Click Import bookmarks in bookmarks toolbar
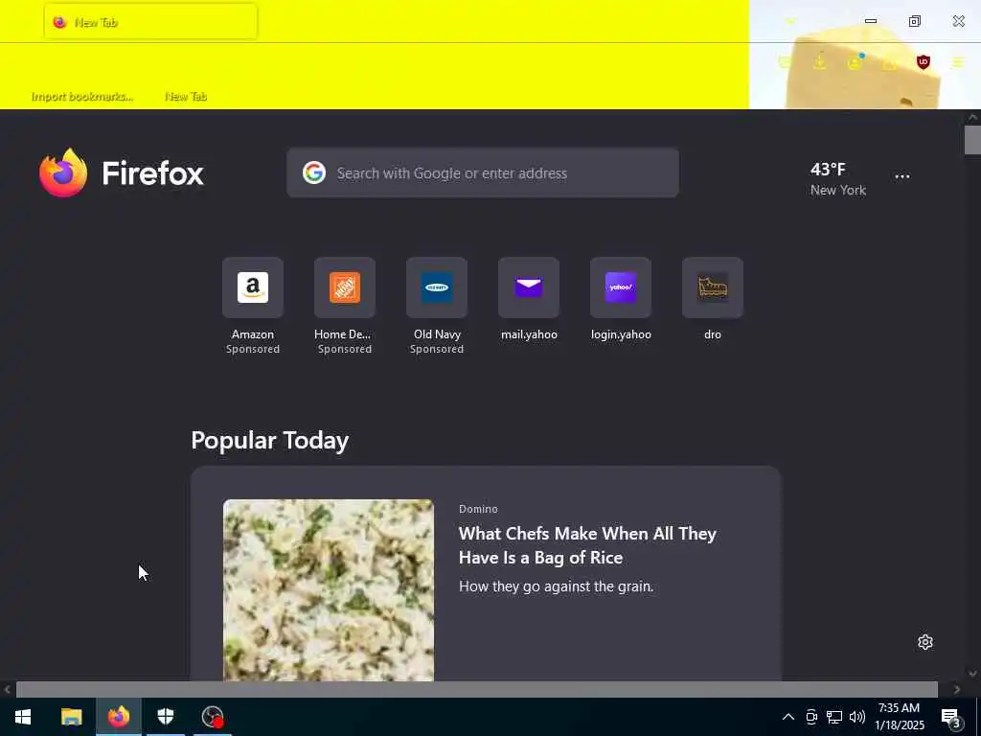This screenshot has width=981, height=736. (82, 97)
